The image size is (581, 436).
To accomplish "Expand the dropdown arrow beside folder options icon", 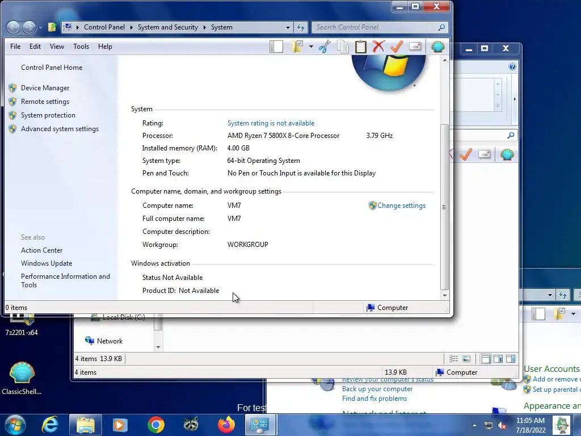I will coord(311,47).
